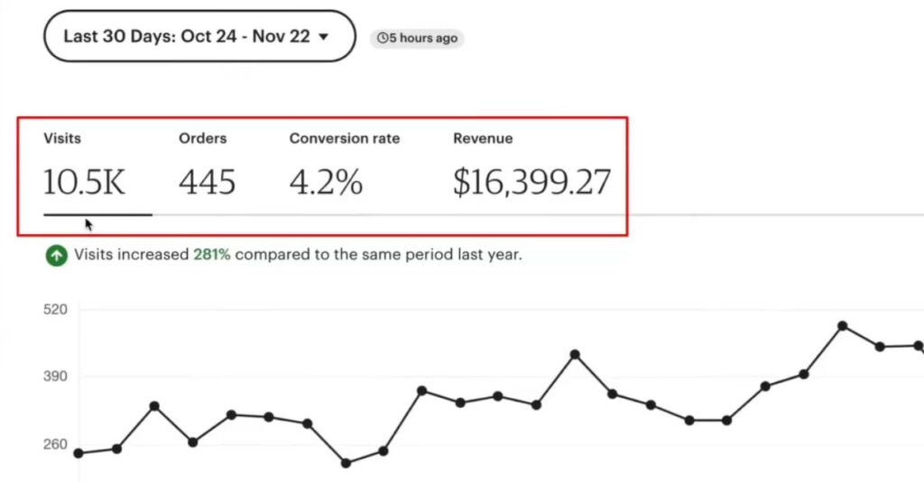Click the 390 y-axis label
Viewport: 924px width, 482px height.
(x=55, y=377)
